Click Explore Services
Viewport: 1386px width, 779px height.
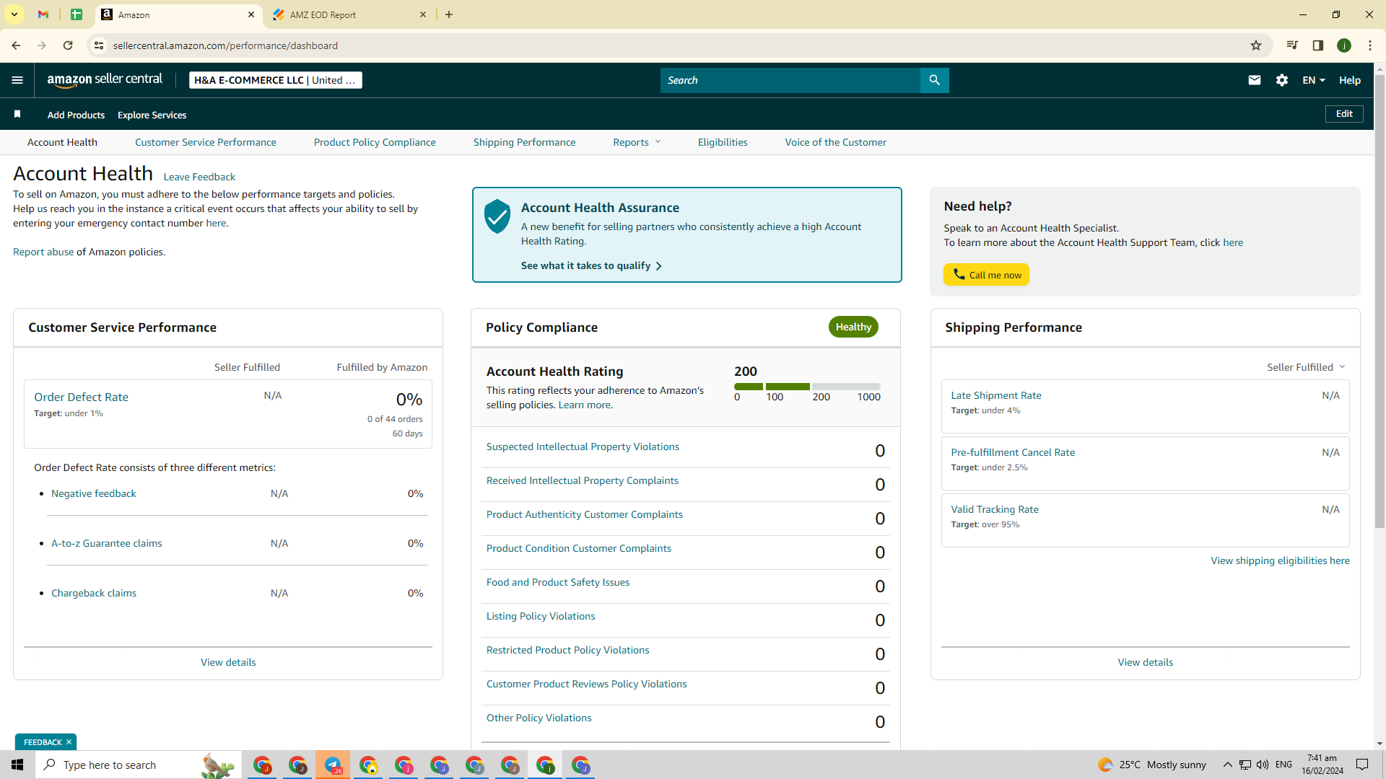tap(152, 115)
